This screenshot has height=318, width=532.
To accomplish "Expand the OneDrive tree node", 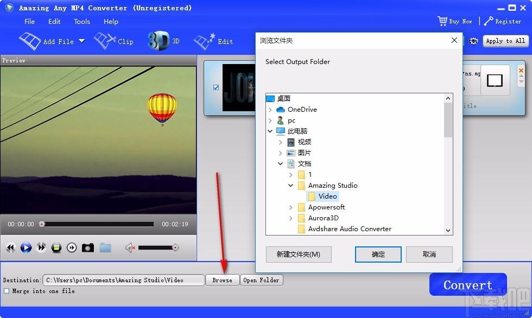I will 270,110.
